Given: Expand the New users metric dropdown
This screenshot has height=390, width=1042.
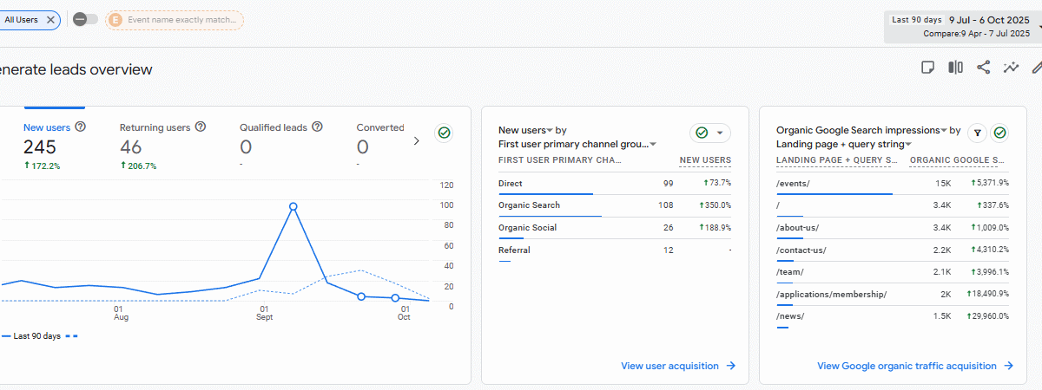Looking at the screenshot, I should pyautogui.click(x=550, y=131).
